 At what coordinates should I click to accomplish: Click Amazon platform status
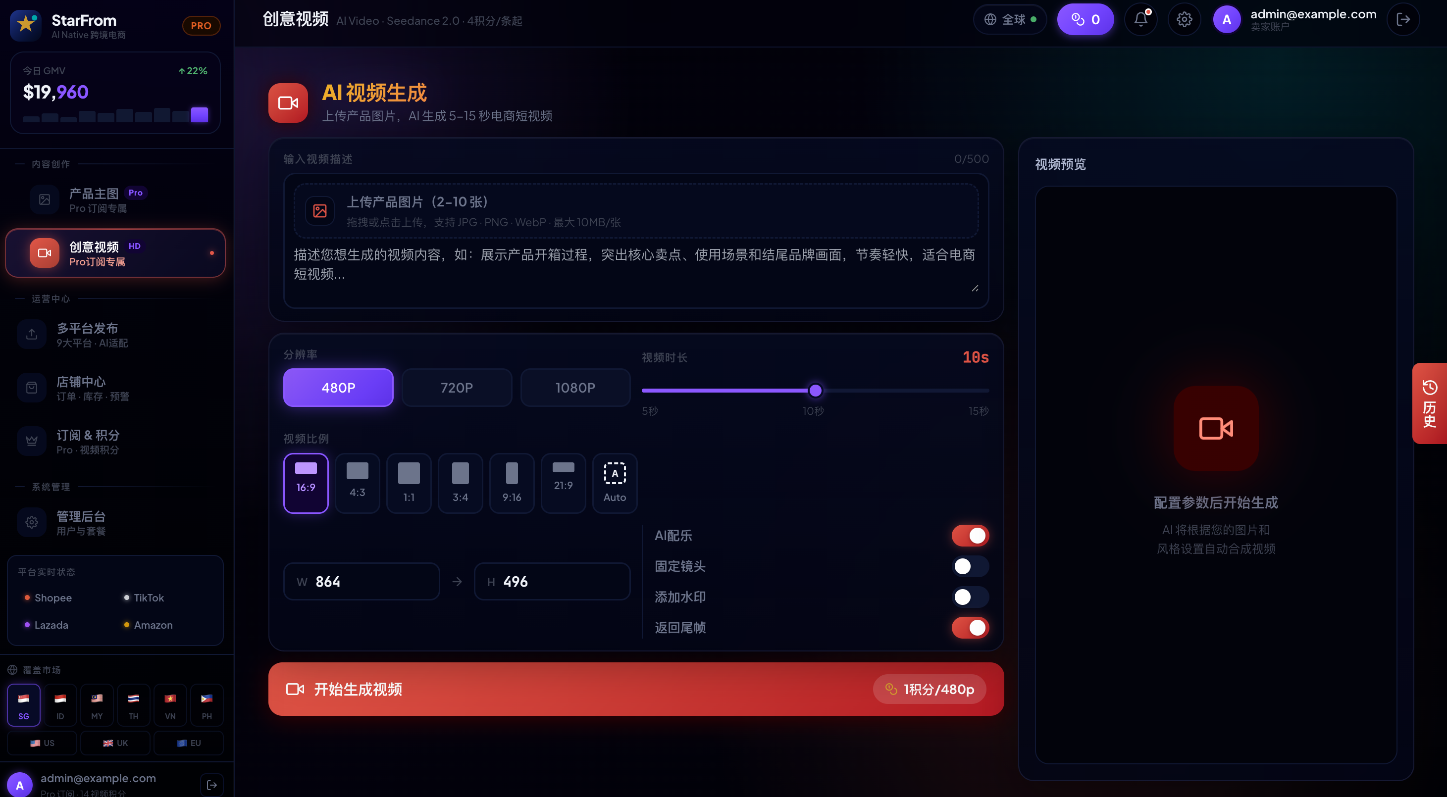(x=148, y=625)
